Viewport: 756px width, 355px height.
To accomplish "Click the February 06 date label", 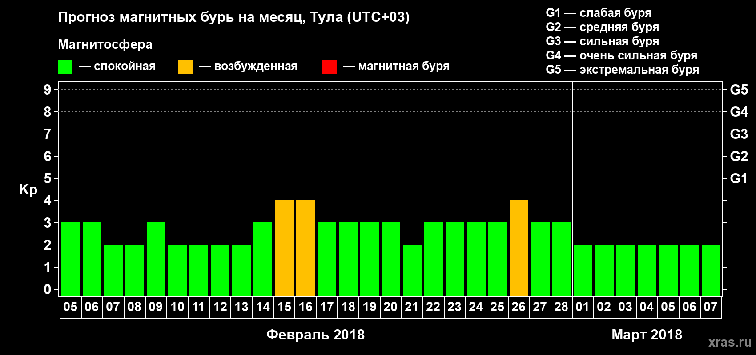I will click(92, 307).
